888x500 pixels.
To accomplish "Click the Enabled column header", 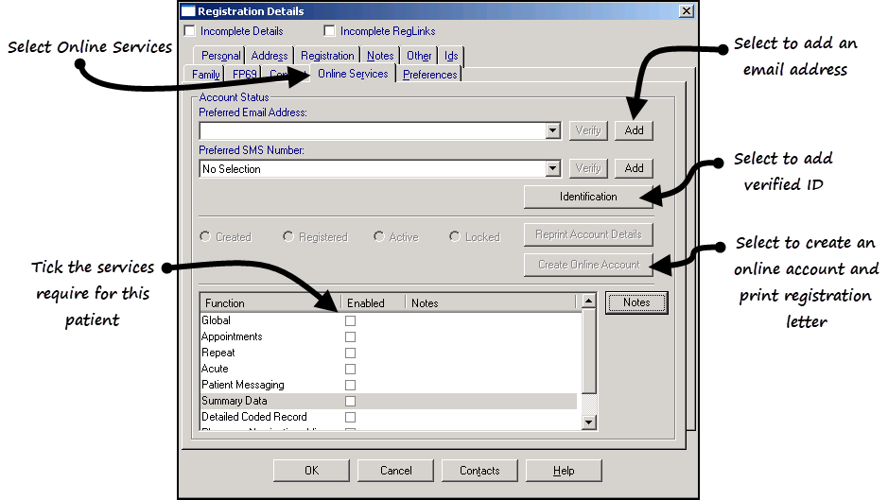I will (x=374, y=303).
